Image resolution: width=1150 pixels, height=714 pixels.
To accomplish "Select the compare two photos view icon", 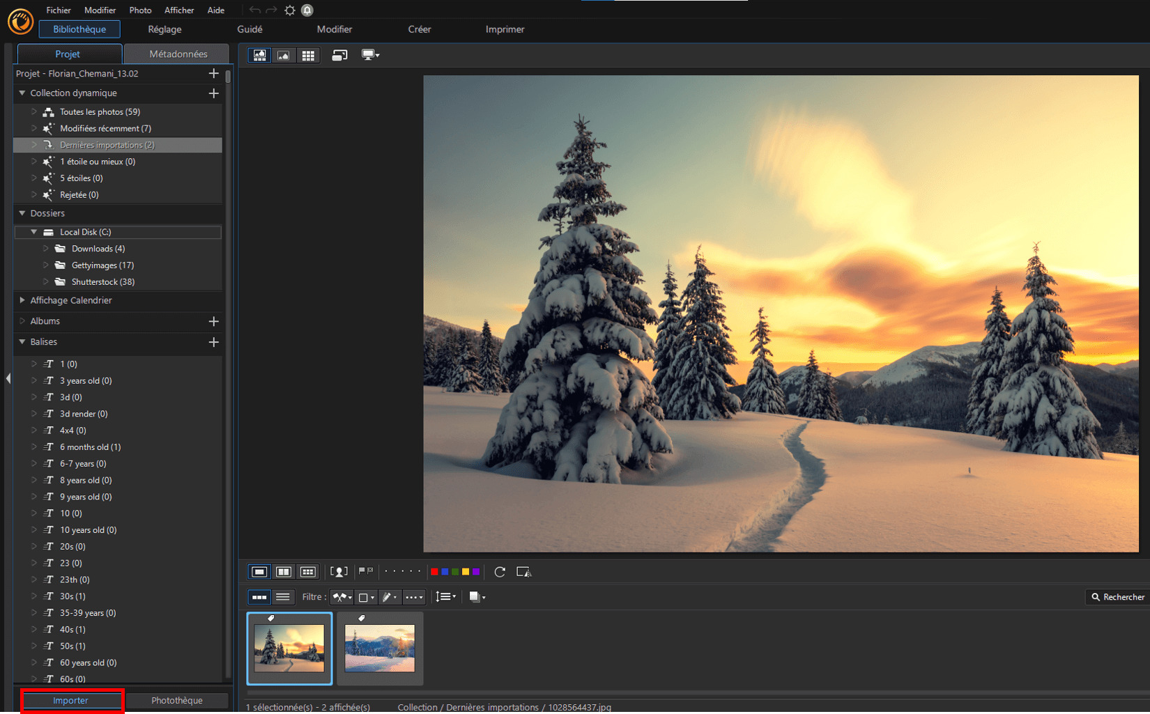I will coord(284,571).
